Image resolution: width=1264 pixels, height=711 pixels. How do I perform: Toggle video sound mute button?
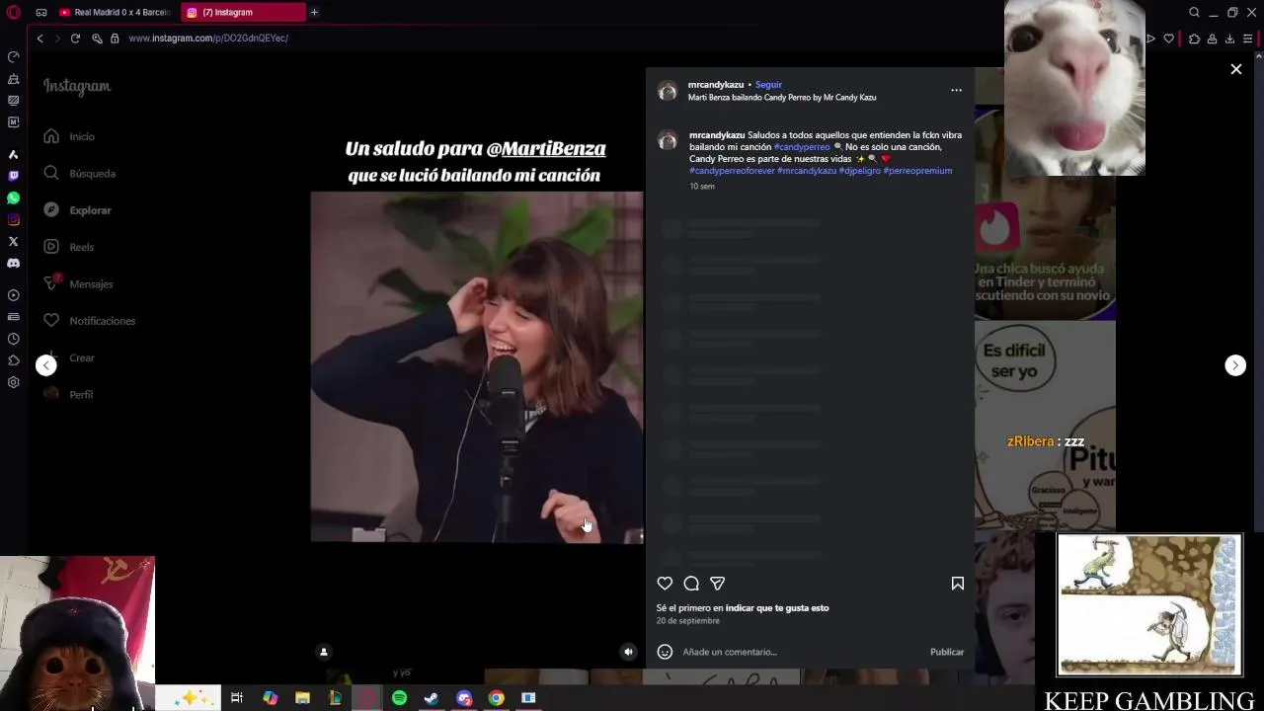(628, 652)
